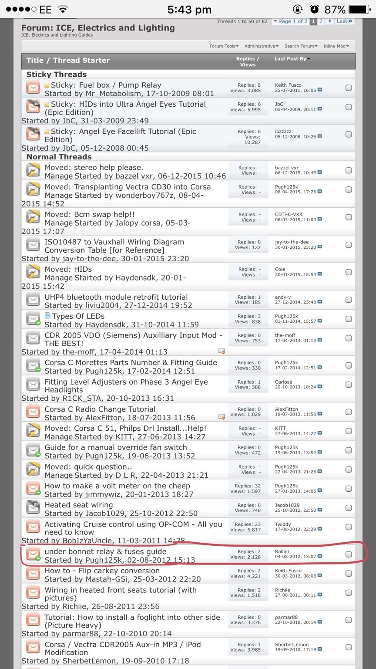Viewport: 376px width, 669px height.
Task: Select checkbox for ISO10487 wiring diagram thread
Action: (349, 245)
